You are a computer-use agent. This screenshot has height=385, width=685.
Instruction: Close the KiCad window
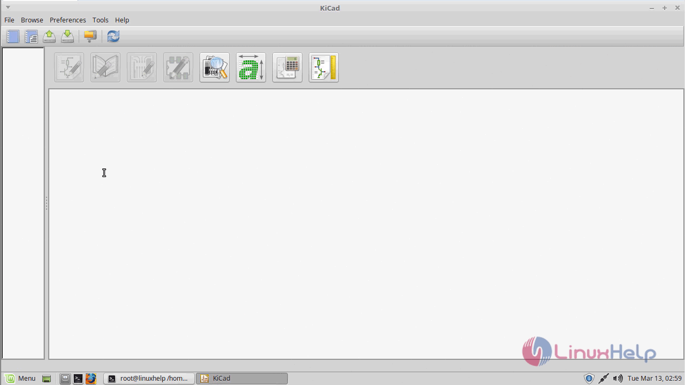click(678, 7)
